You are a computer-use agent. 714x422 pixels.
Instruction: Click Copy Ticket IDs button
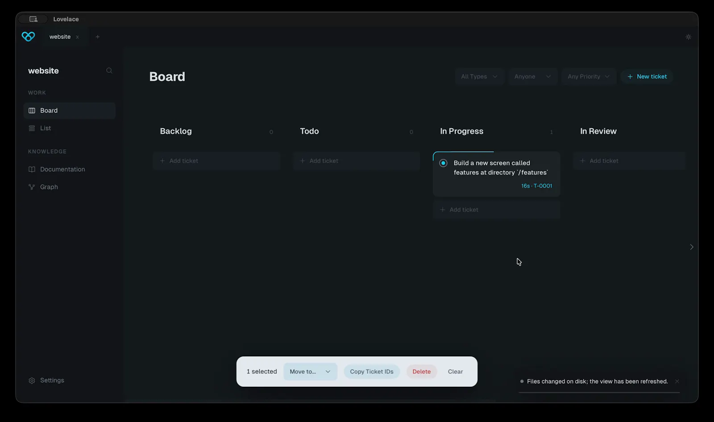point(372,372)
